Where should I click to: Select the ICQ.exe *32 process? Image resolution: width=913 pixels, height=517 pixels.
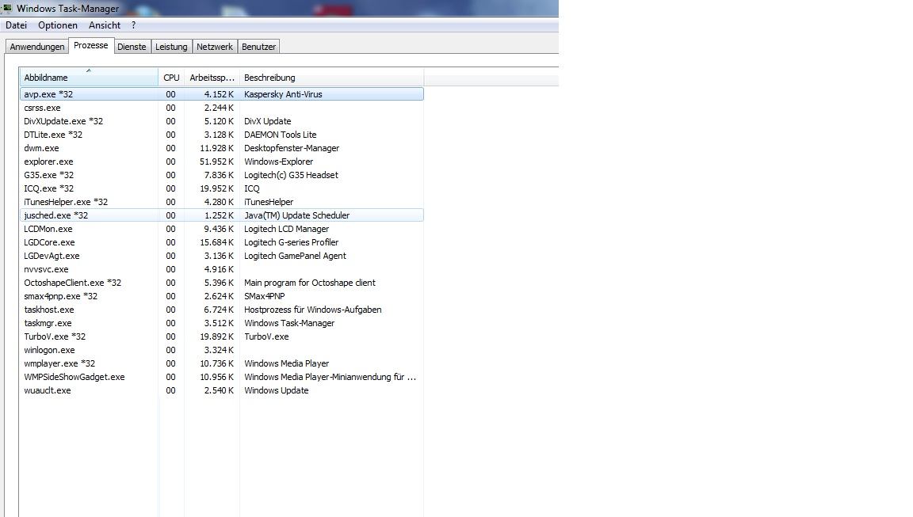point(221,188)
